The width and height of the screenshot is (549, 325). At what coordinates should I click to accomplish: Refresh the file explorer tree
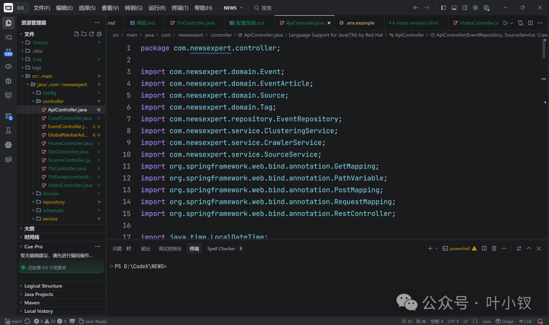pos(91,34)
